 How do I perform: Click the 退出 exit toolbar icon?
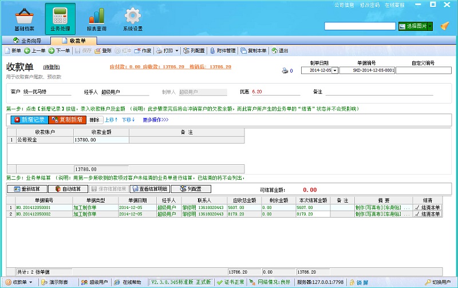[x=279, y=50]
